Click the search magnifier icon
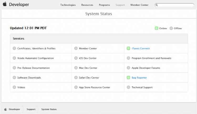197x114 pixels. coord(157,5)
